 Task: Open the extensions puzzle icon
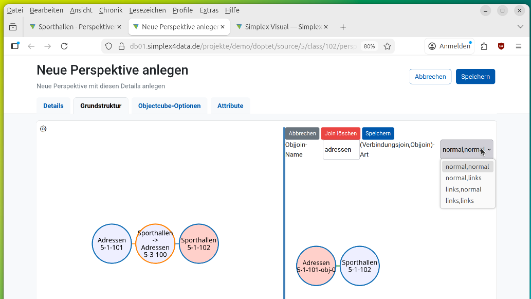click(484, 46)
